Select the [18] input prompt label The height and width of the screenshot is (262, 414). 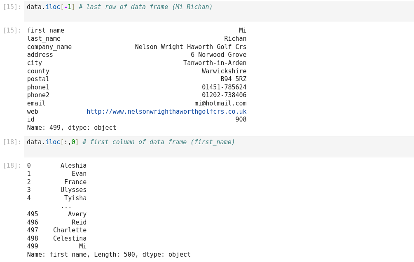point(12,142)
